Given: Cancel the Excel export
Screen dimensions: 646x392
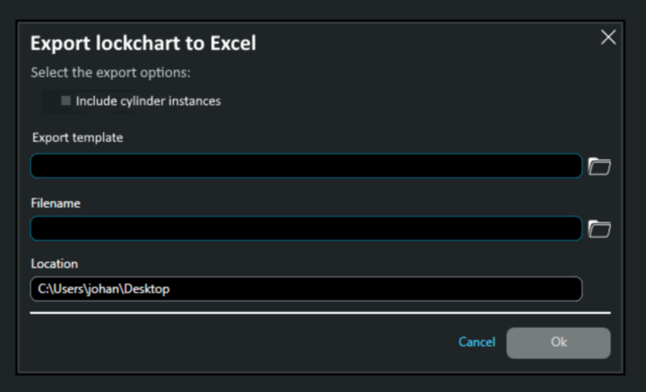Looking at the screenshot, I should pos(477,342).
